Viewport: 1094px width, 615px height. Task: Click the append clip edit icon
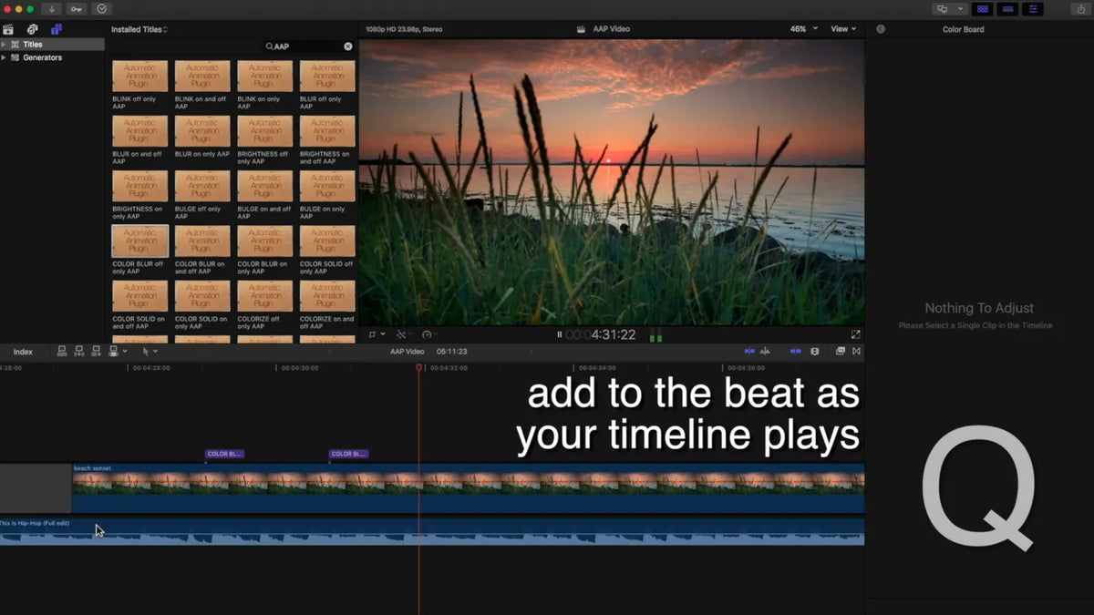pyautogui.click(x=96, y=351)
